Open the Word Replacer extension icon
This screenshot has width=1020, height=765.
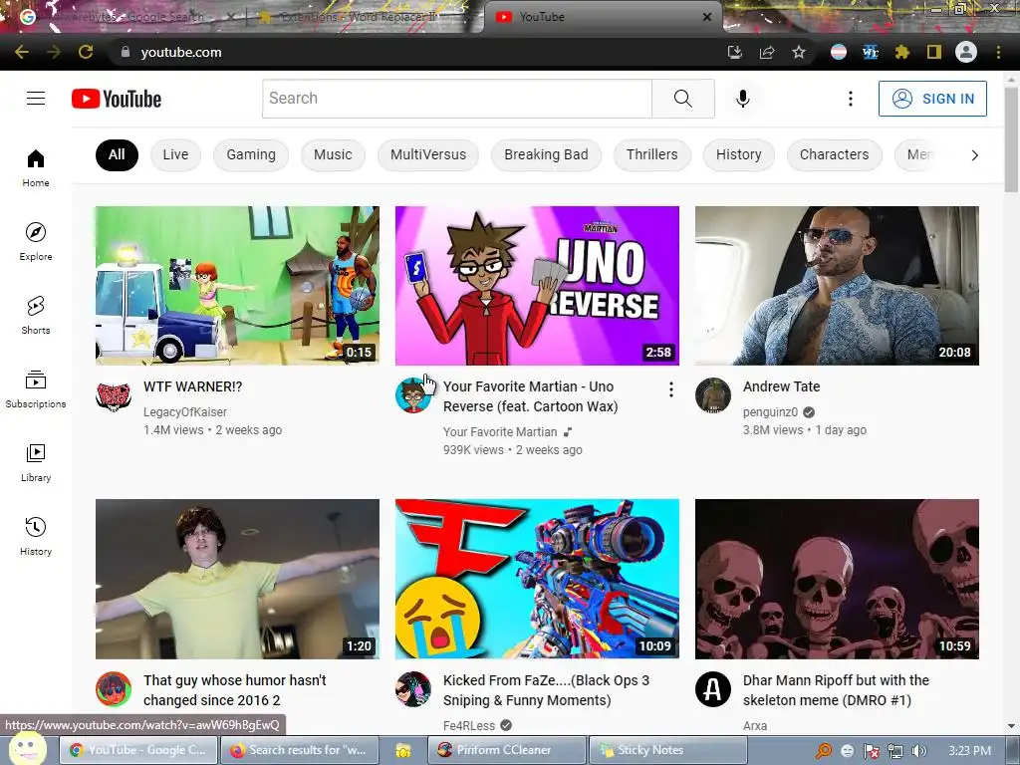pos(871,52)
